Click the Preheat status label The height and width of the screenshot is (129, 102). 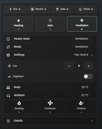tap(81, 108)
